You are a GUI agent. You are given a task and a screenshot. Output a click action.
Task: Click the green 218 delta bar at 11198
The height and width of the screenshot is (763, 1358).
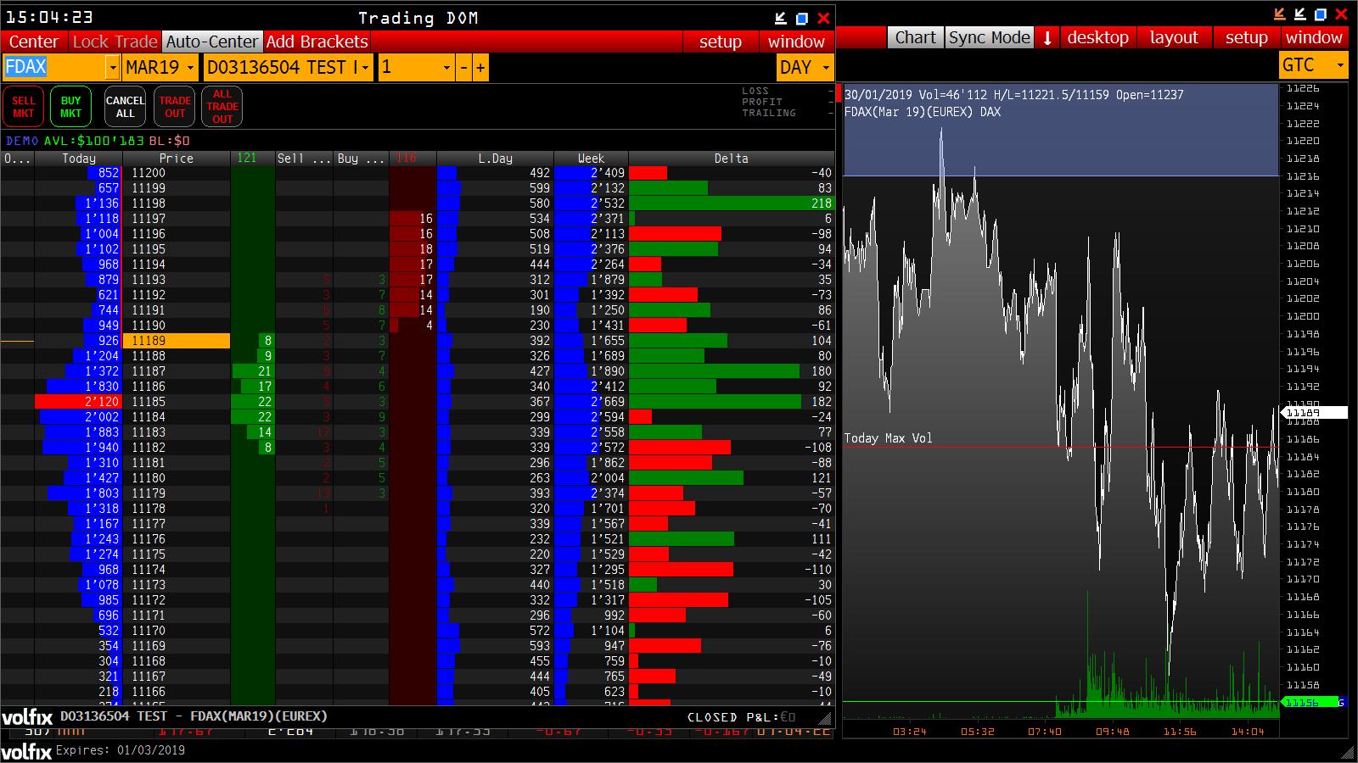(732, 203)
